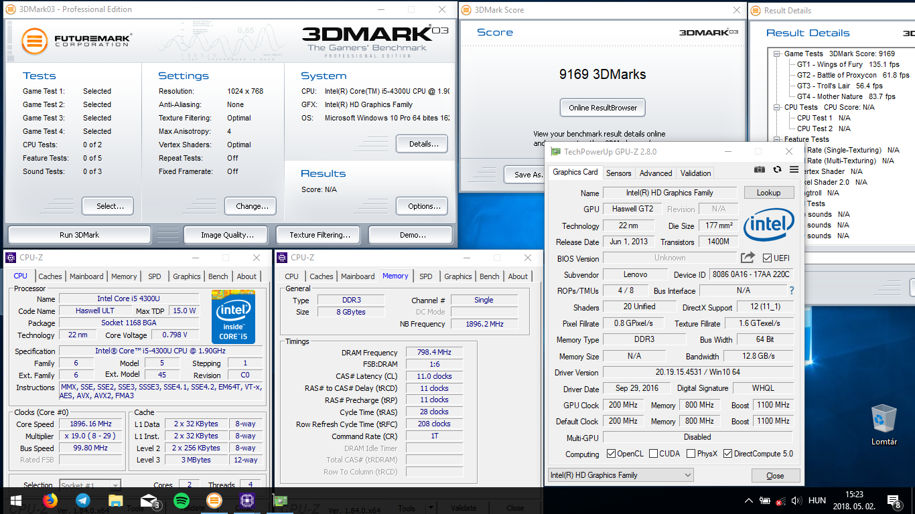Open Caches tab in the CPU-Z CPU window
Screen dimensions: 915x514
[x=50, y=276]
